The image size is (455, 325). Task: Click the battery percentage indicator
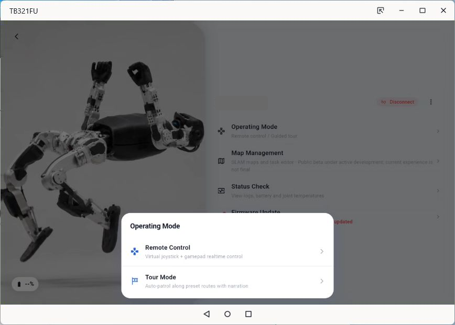(x=25, y=284)
